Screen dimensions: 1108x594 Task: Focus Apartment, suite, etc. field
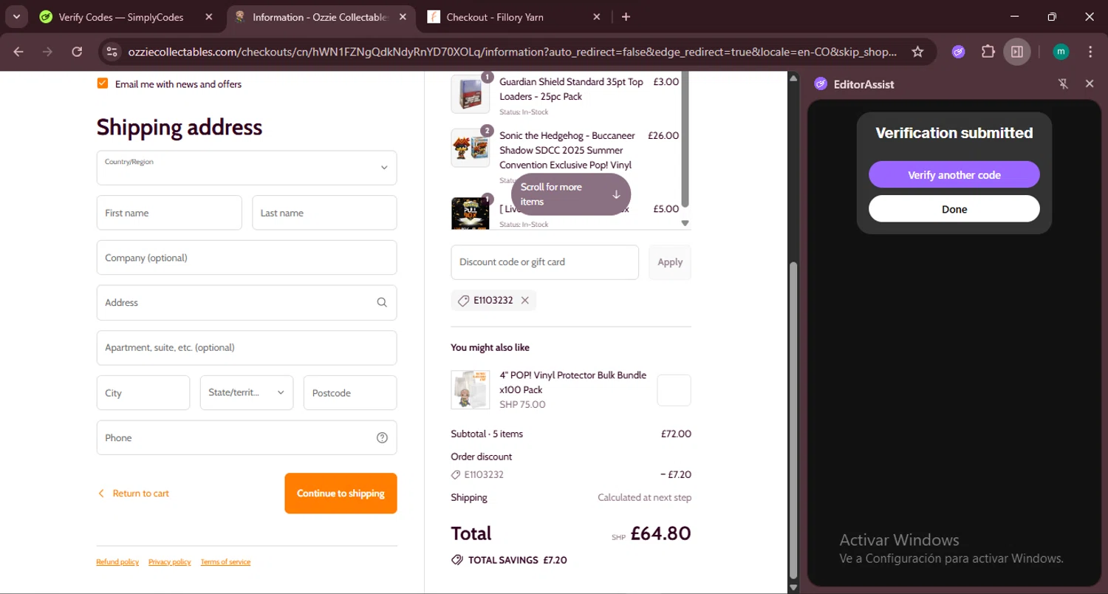(x=247, y=348)
